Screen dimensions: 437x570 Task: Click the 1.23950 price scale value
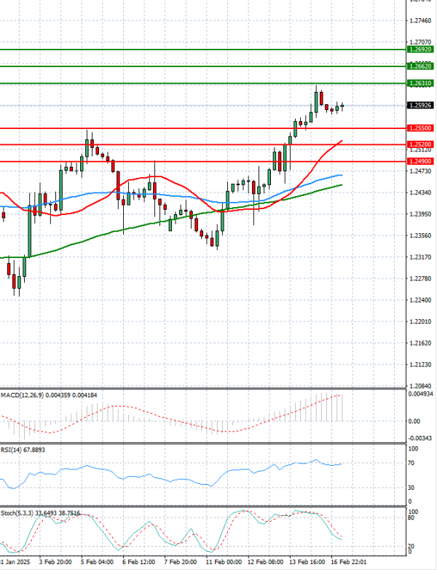point(420,214)
